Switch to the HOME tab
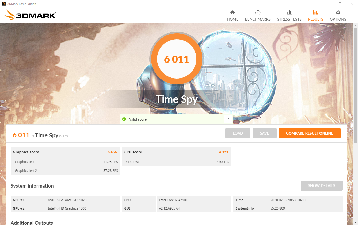The width and height of the screenshot is (358, 225). click(x=232, y=19)
